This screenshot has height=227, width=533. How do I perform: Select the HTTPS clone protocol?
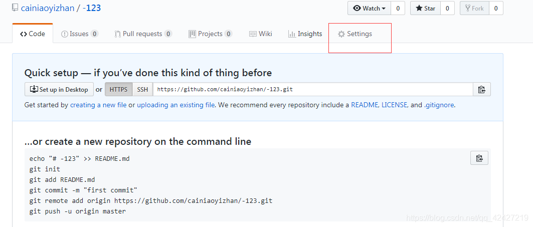click(x=119, y=89)
